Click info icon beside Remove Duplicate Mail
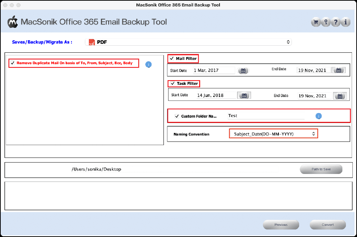The width and height of the screenshot is (357, 237). [149, 65]
